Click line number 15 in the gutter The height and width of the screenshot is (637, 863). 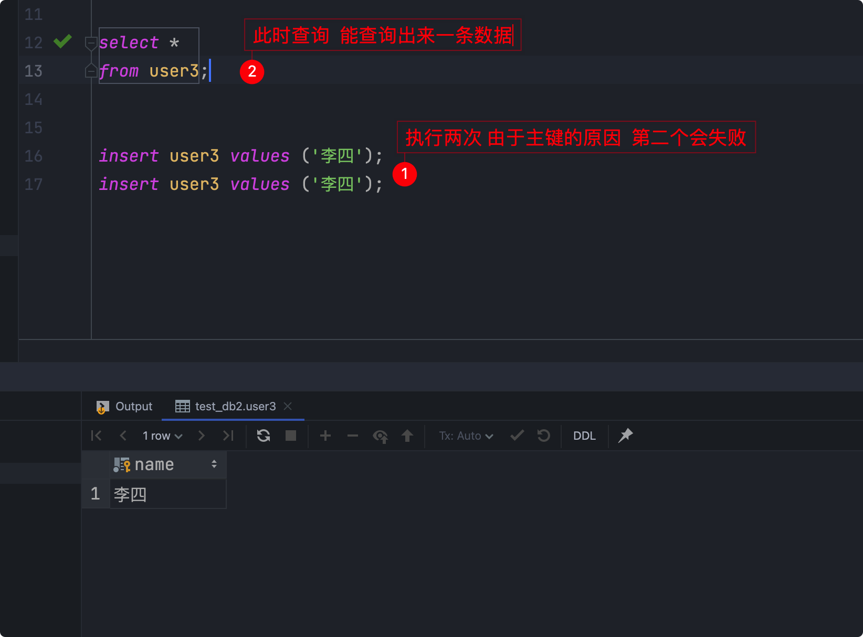click(x=34, y=128)
